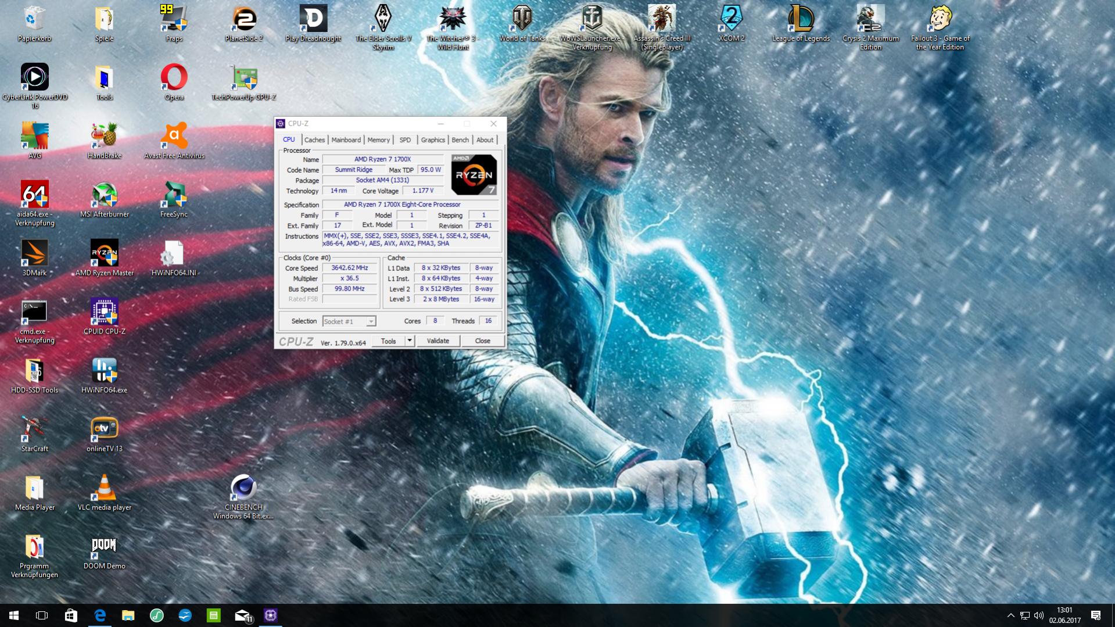
Task: Open the volume control in system tray
Action: pos(1039,615)
